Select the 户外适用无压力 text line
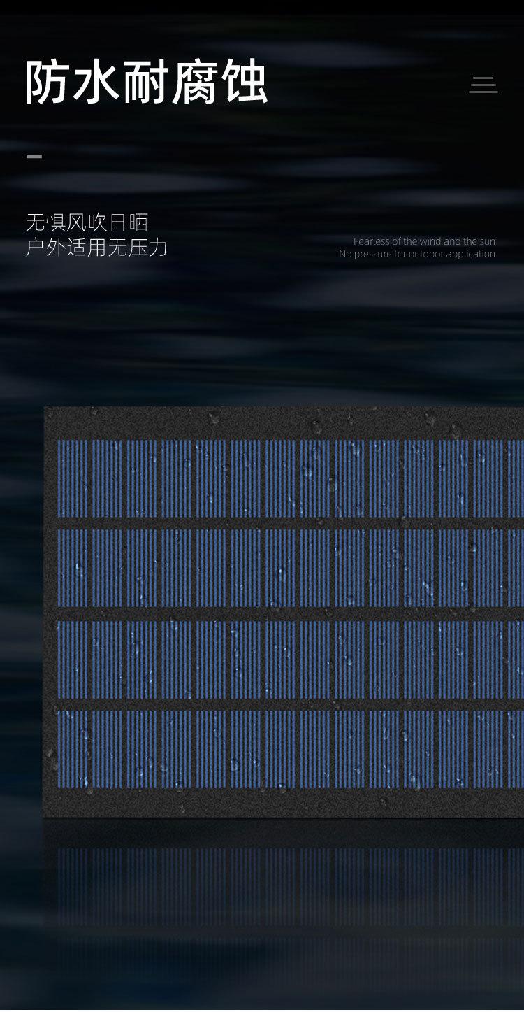The image size is (524, 1012). pyautogui.click(x=96, y=247)
